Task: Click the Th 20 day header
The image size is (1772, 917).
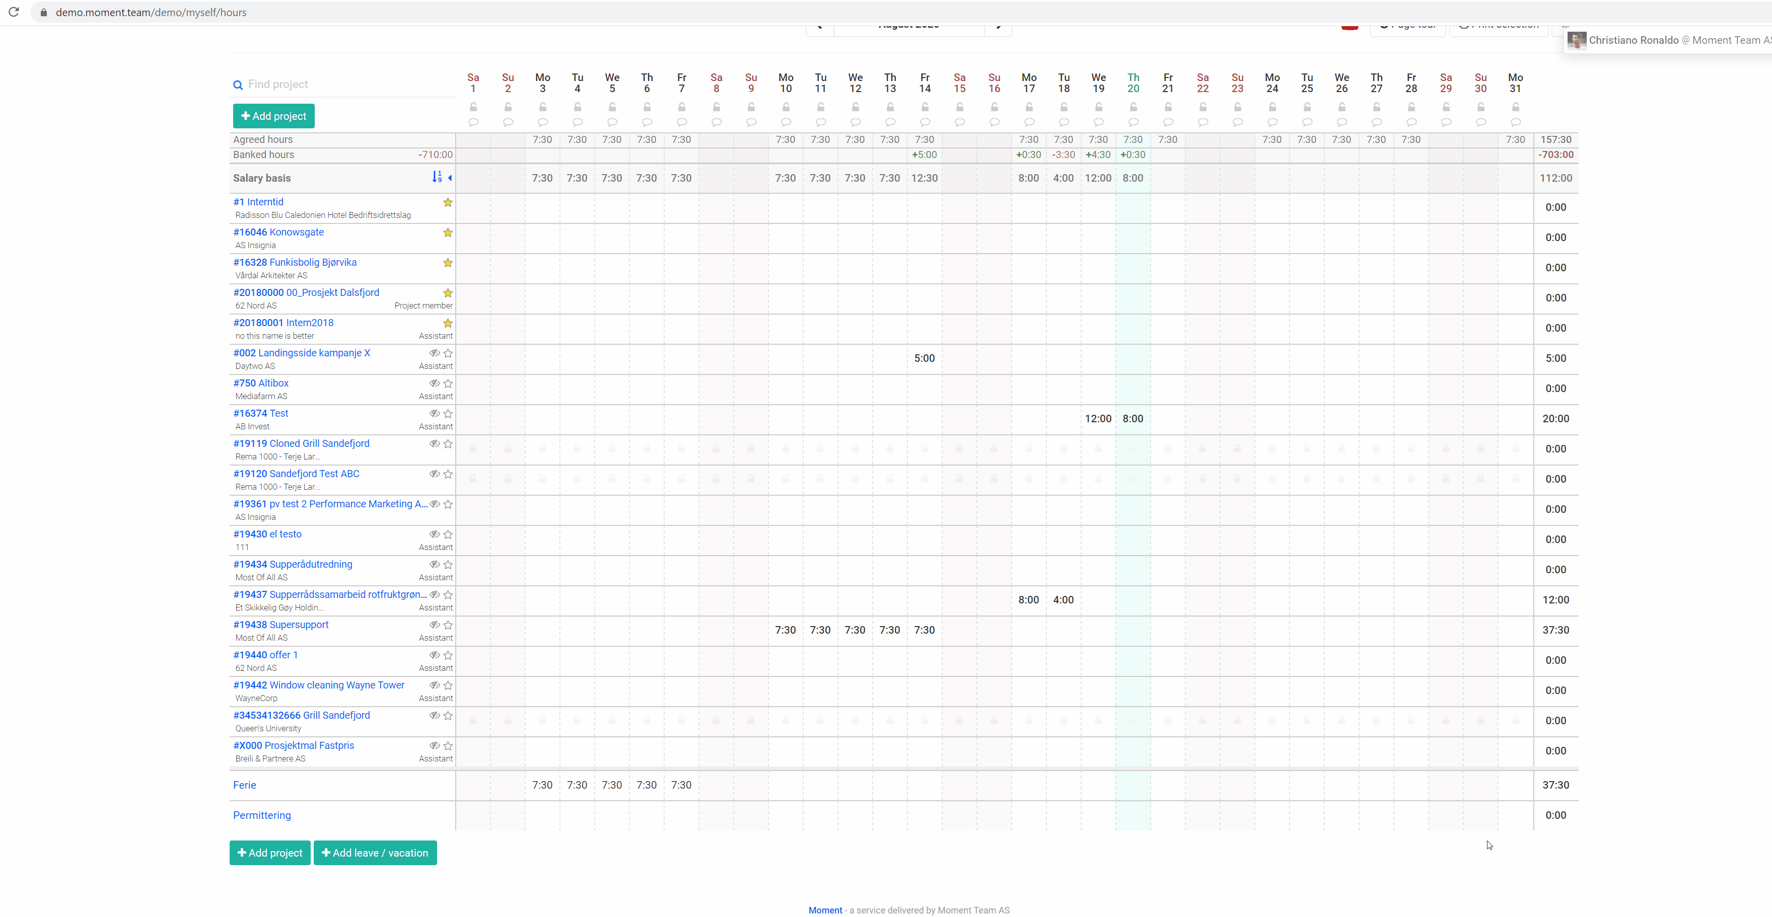Action: 1133,83
